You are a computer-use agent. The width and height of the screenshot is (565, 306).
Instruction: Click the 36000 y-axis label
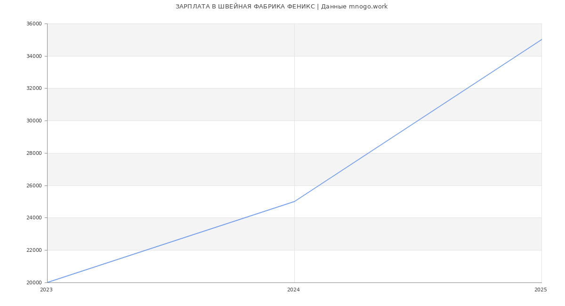[34, 24]
